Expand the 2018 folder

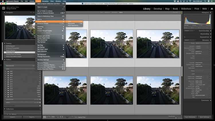click(5, 92)
